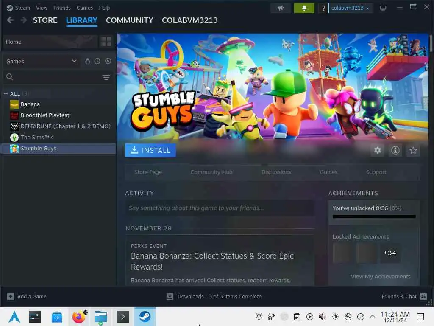Open the Support link
Viewport: 434px width, 326px height.
click(376, 172)
